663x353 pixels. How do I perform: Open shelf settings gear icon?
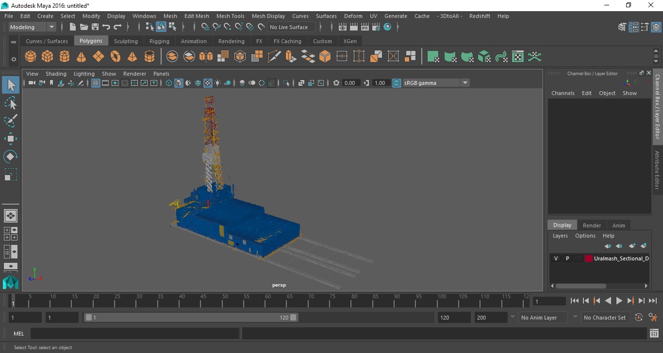(14, 60)
